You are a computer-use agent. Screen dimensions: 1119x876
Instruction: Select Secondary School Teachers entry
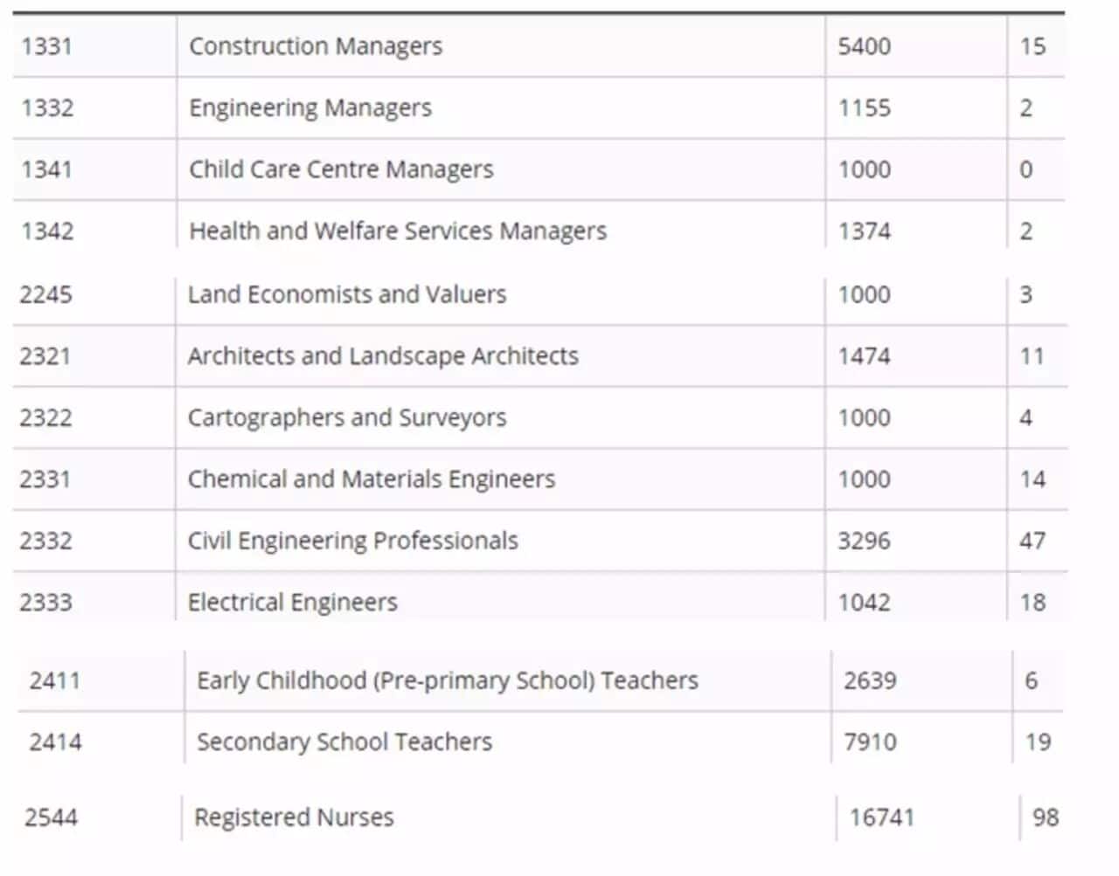[344, 742]
